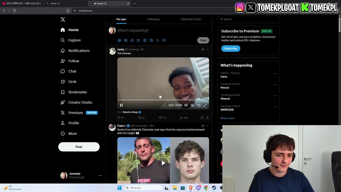Open emoji picker in composer

coord(145,40)
